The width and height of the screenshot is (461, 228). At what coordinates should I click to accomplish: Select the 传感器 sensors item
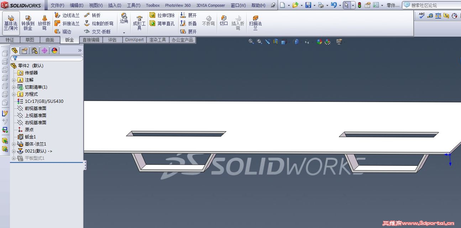(27, 73)
